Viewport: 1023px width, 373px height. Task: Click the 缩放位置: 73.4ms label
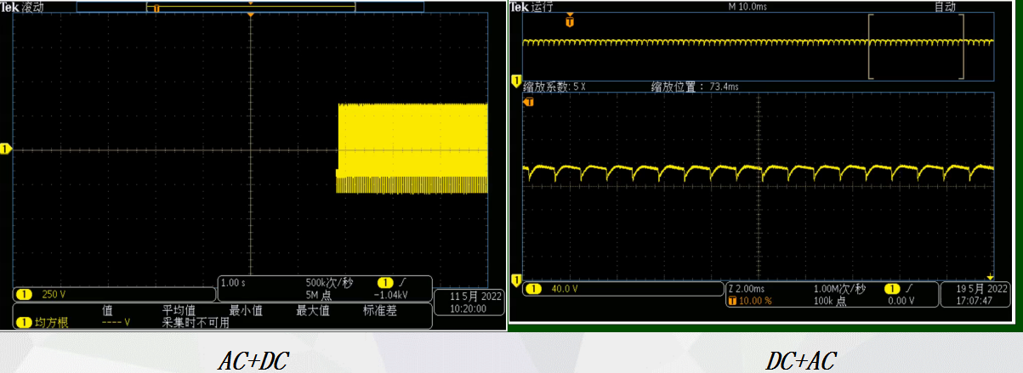(695, 86)
